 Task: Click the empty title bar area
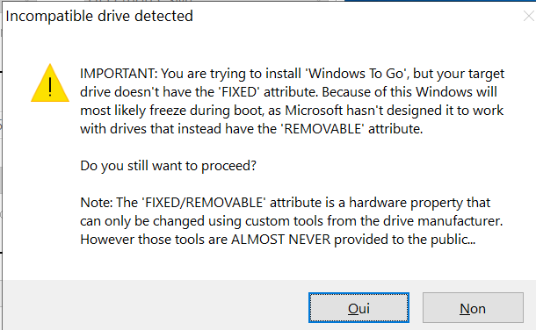356,16
